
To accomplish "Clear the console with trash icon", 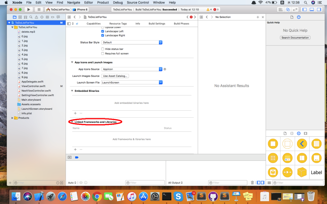I will point(252,183).
